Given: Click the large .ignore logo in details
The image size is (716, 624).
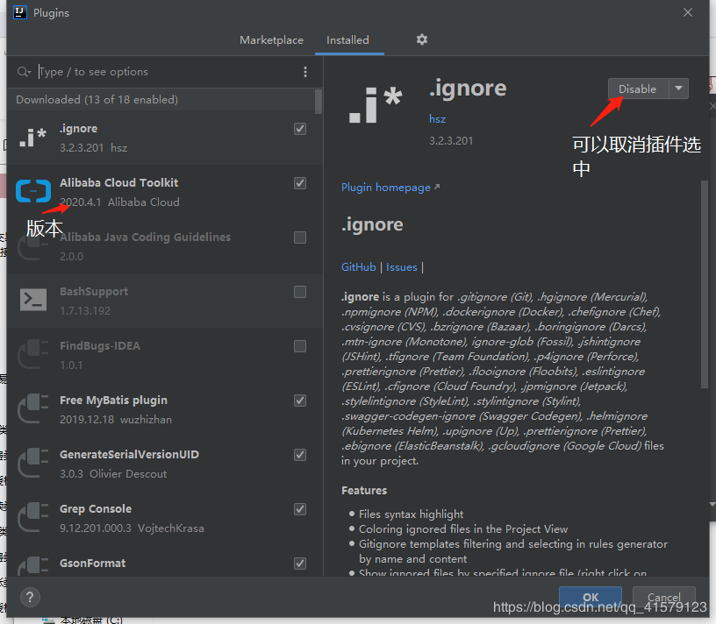Looking at the screenshot, I should pyautogui.click(x=376, y=105).
